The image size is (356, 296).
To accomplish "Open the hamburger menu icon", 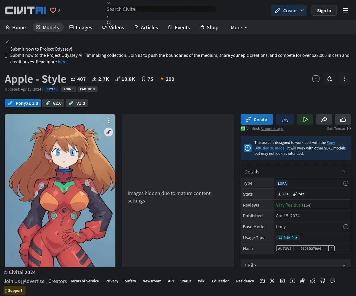I will pos(346,10).
